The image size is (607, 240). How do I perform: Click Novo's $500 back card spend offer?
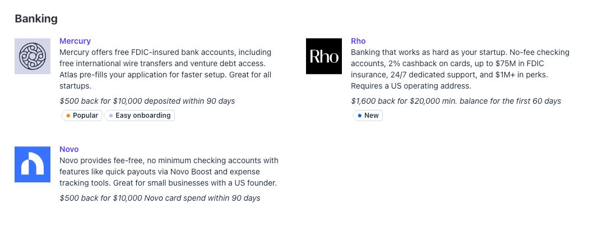click(x=160, y=198)
